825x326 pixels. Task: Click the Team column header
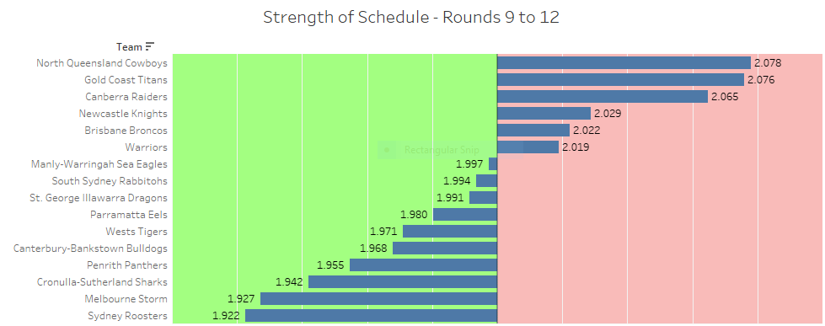pos(130,47)
